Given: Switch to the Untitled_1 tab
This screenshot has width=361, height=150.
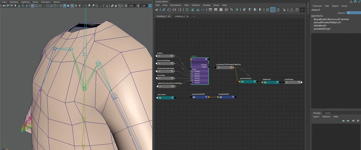Looking at the screenshot, I should [x=162, y=16].
